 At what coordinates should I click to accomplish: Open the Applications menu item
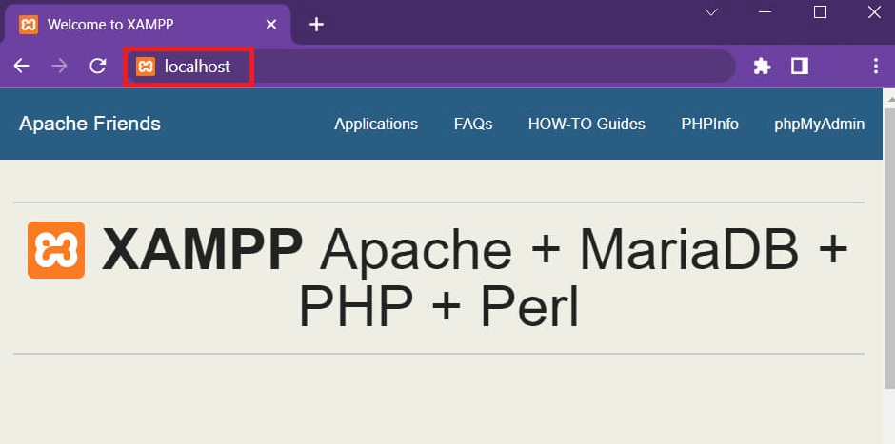pos(376,124)
